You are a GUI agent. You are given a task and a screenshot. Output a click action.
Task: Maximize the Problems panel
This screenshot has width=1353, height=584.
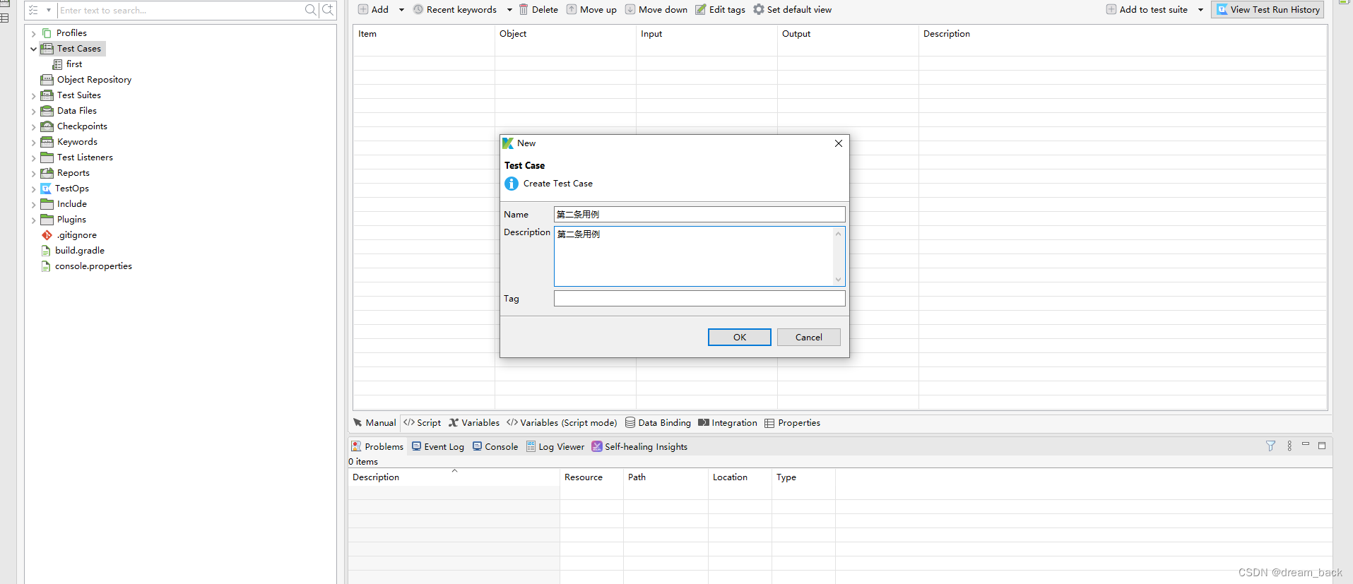click(1322, 446)
